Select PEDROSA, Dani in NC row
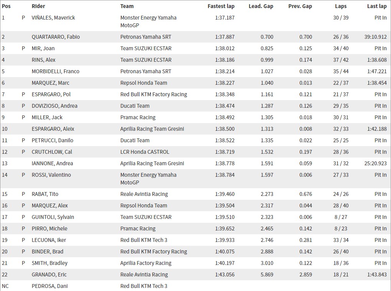This screenshot has height=291, width=391. coord(49,286)
